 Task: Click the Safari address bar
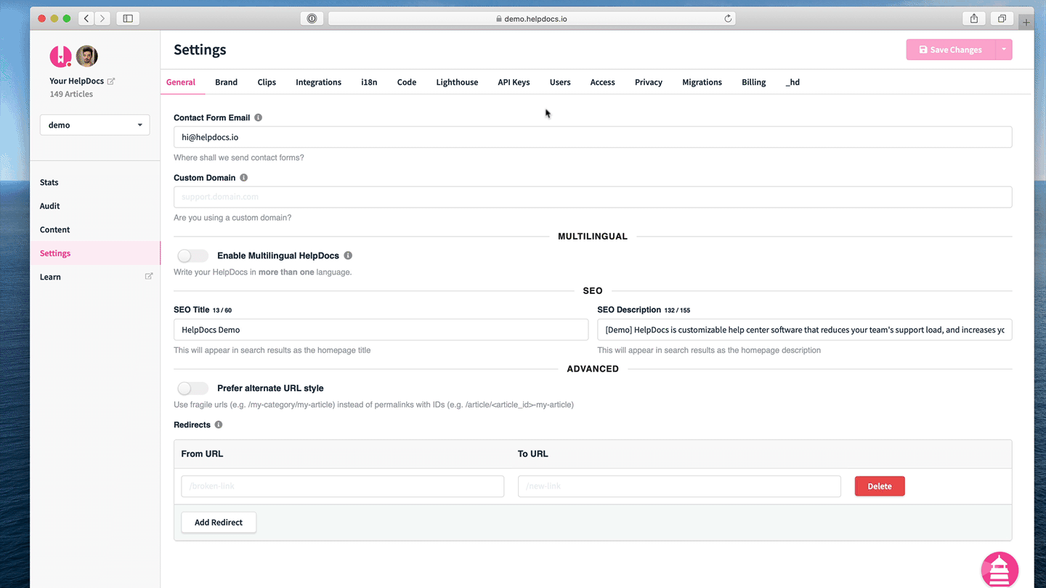532,19
